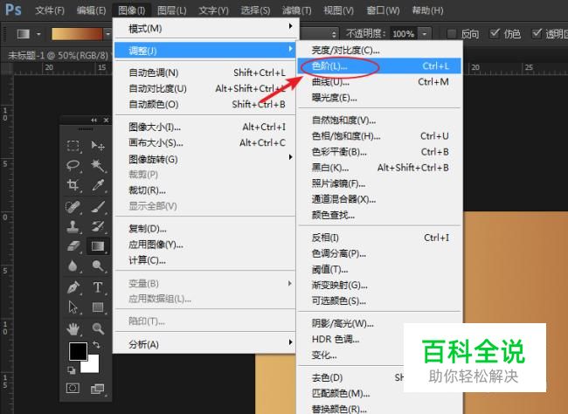Select the Zoom tool
The height and width of the screenshot is (414, 568).
pyautogui.click(x=98, y=329)
